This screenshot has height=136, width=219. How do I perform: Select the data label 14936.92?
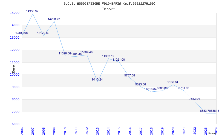32,11
